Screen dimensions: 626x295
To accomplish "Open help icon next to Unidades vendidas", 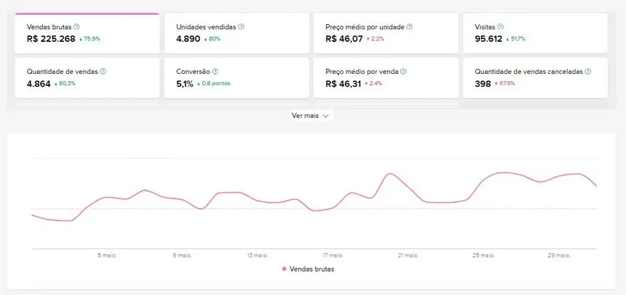I will pos(241,27).
